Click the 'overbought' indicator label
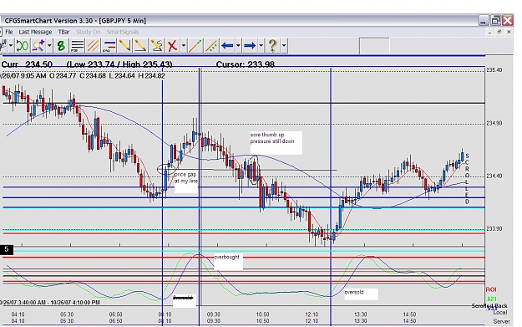The height and width of the screenshot is (327, 522). click(226, 257)
